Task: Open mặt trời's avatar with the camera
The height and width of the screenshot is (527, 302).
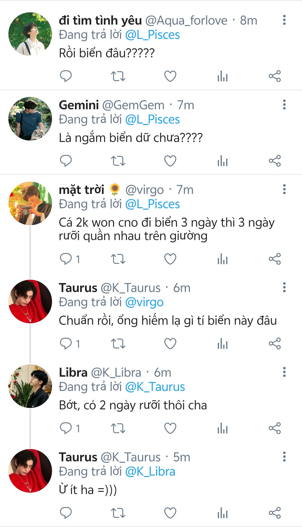Action: pos(30,203)
